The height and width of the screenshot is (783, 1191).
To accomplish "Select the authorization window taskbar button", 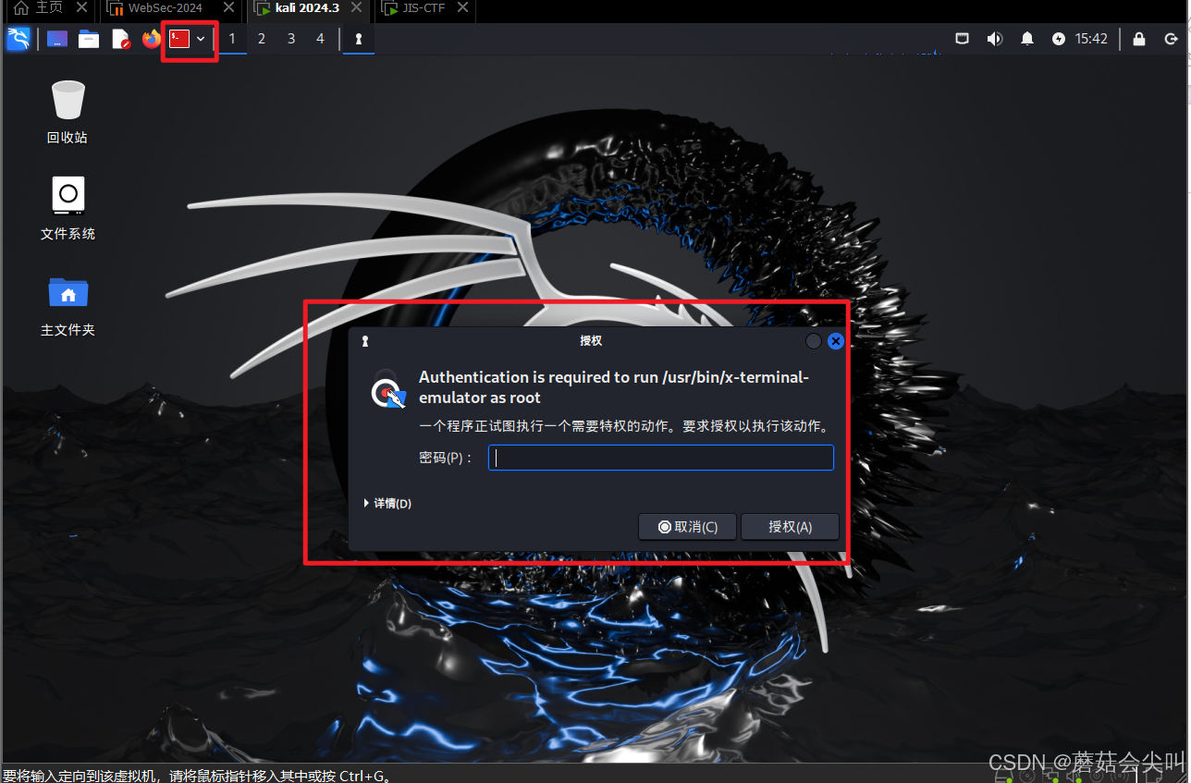I will click(359, 39).
